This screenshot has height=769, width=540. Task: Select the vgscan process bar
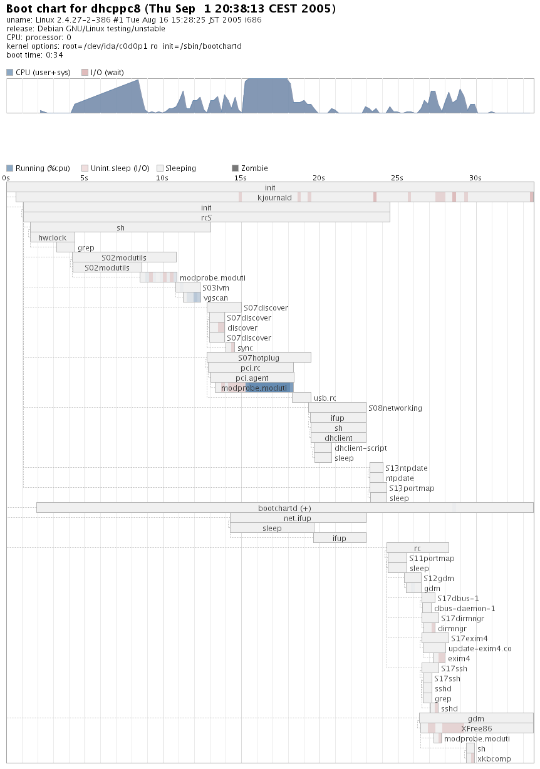coord(192,297)
